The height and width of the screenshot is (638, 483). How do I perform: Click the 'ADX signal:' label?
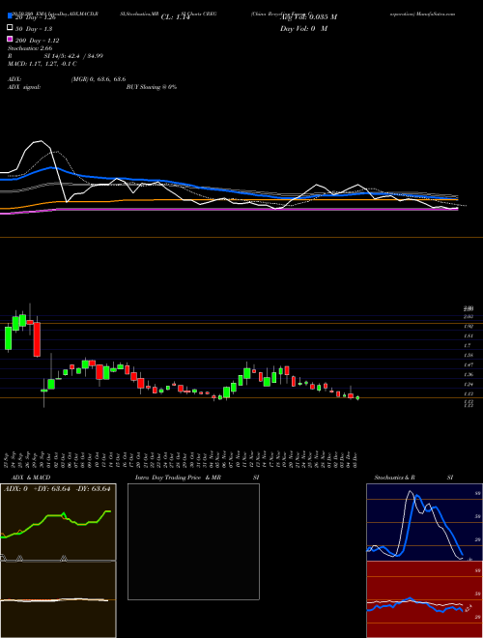click(23, 87)
